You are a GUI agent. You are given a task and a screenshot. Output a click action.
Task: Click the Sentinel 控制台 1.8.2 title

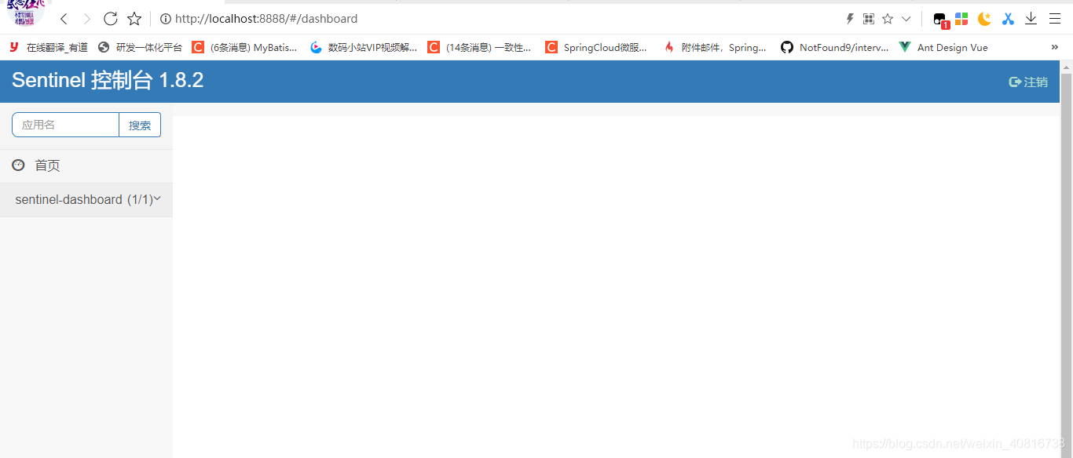[108, 80]
